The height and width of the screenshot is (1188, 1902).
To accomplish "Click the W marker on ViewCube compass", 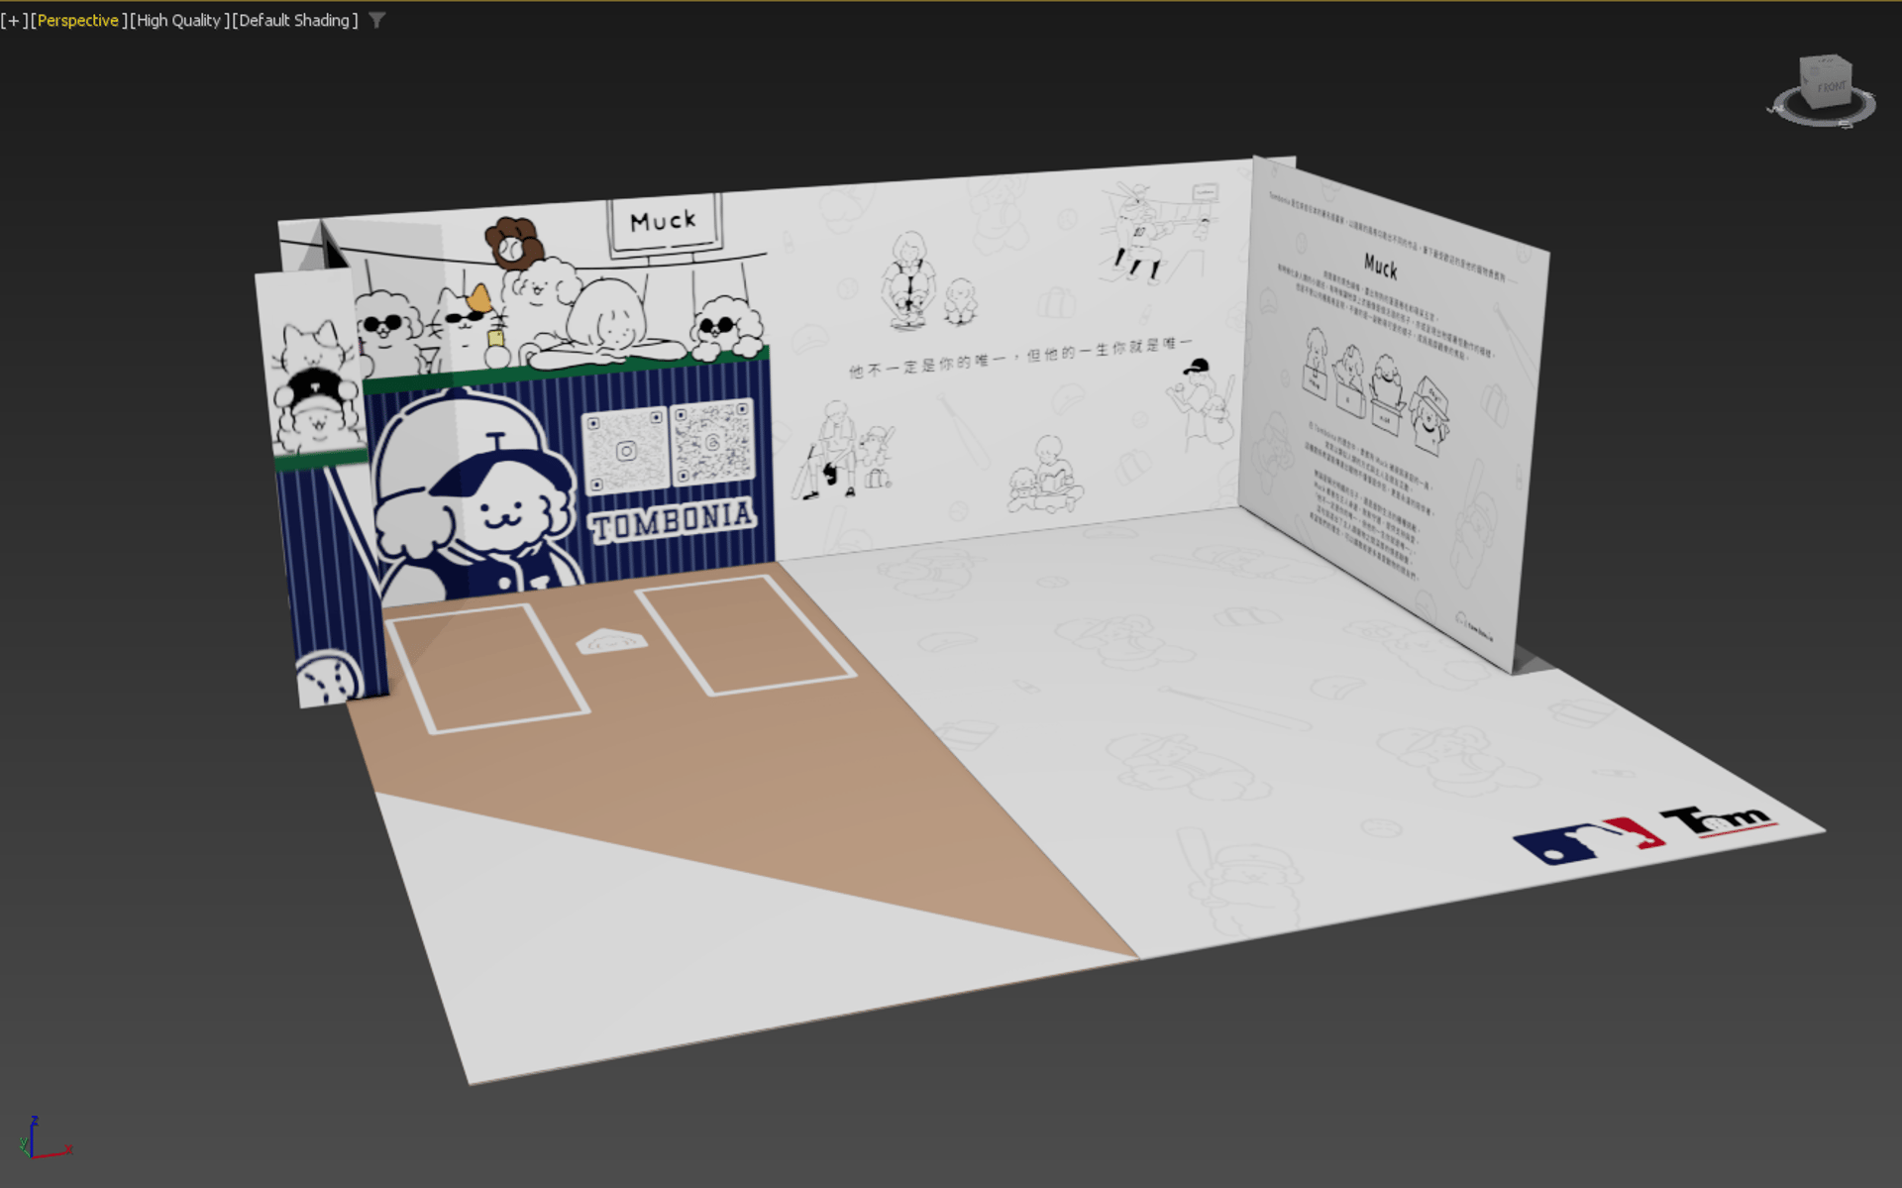I will click(1775, 109).
